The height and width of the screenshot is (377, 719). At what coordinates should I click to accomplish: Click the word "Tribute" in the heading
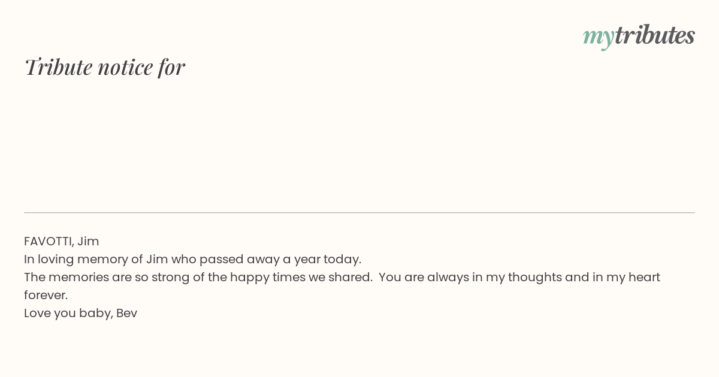[x=58, y=67]
